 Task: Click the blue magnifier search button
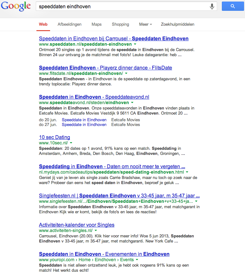233,6
